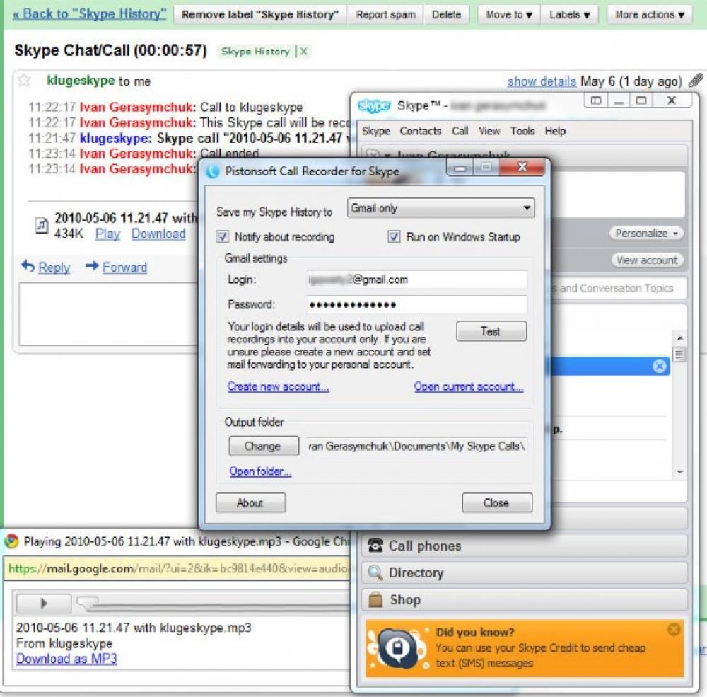
Task: Click the pencil icon near the message date
Action: click(696, 81)
